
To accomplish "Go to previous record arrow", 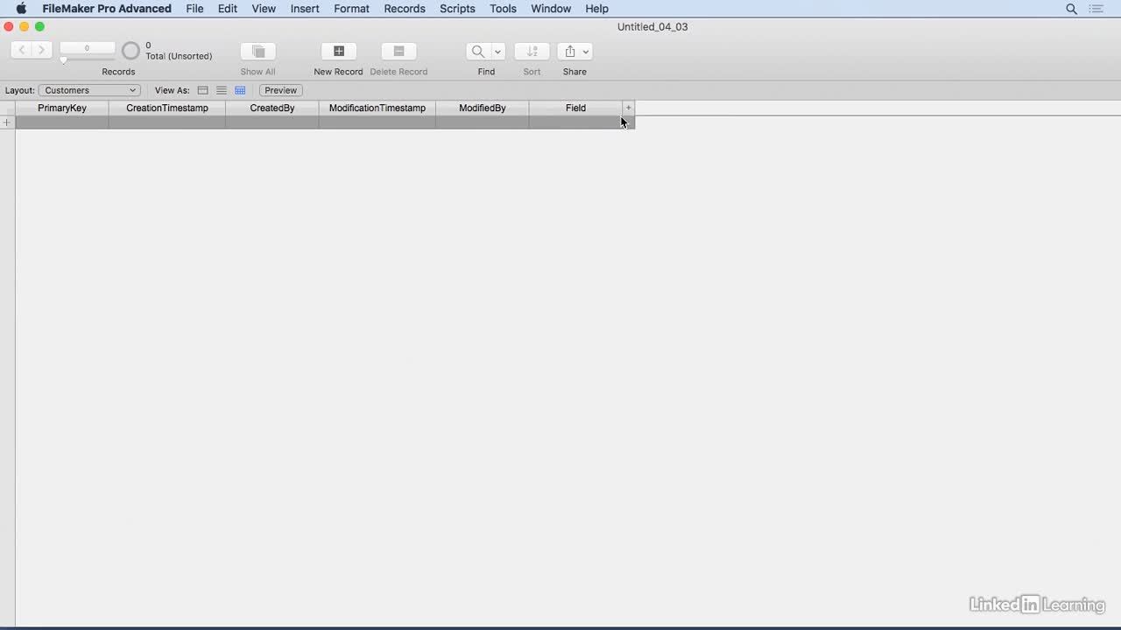I will [x=22, y=51].
